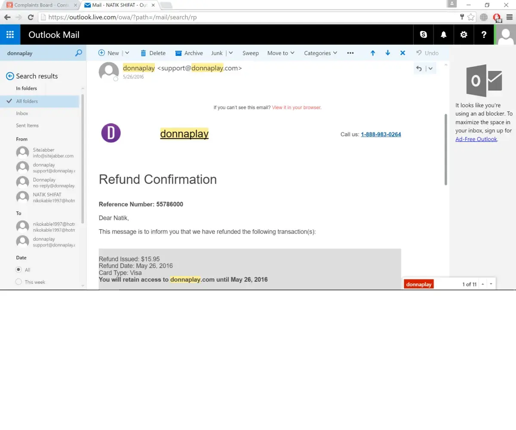Select the All folders filter
The image size is (516, 430).
(27, 101)
